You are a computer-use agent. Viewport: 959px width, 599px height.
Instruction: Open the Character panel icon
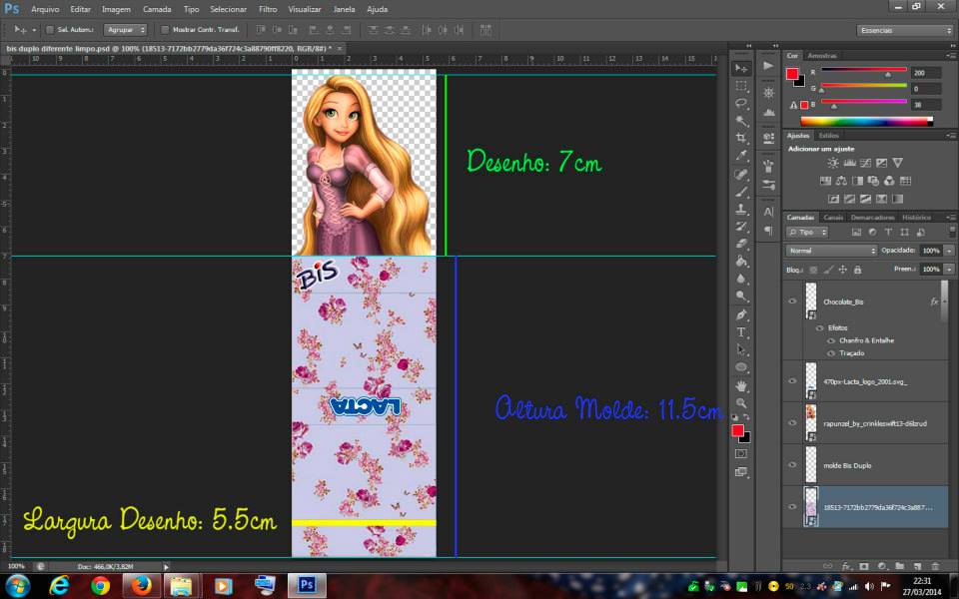pos(769,212)
